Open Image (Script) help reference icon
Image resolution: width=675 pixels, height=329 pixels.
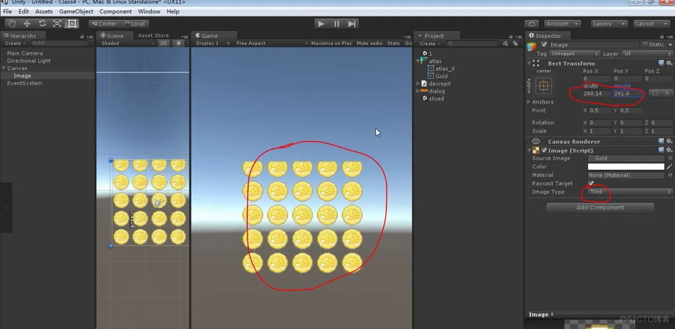pos(661,150)
